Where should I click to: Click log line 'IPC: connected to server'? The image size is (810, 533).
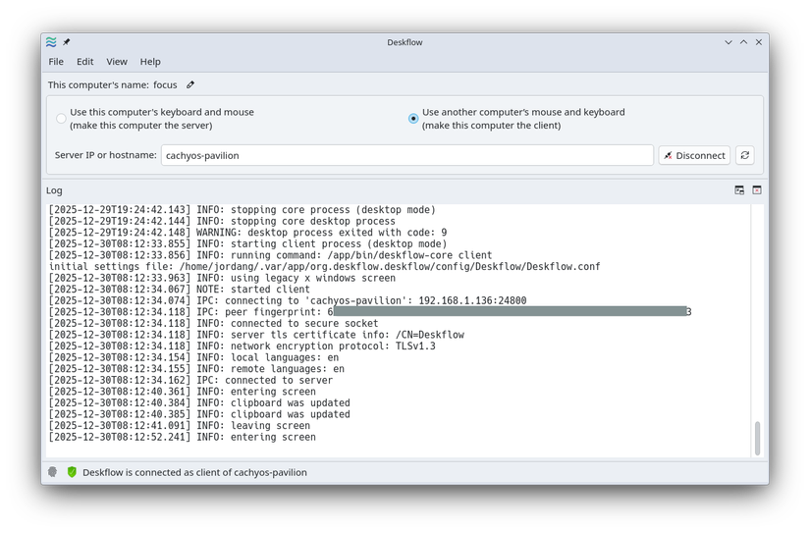[x=190, y=380]
